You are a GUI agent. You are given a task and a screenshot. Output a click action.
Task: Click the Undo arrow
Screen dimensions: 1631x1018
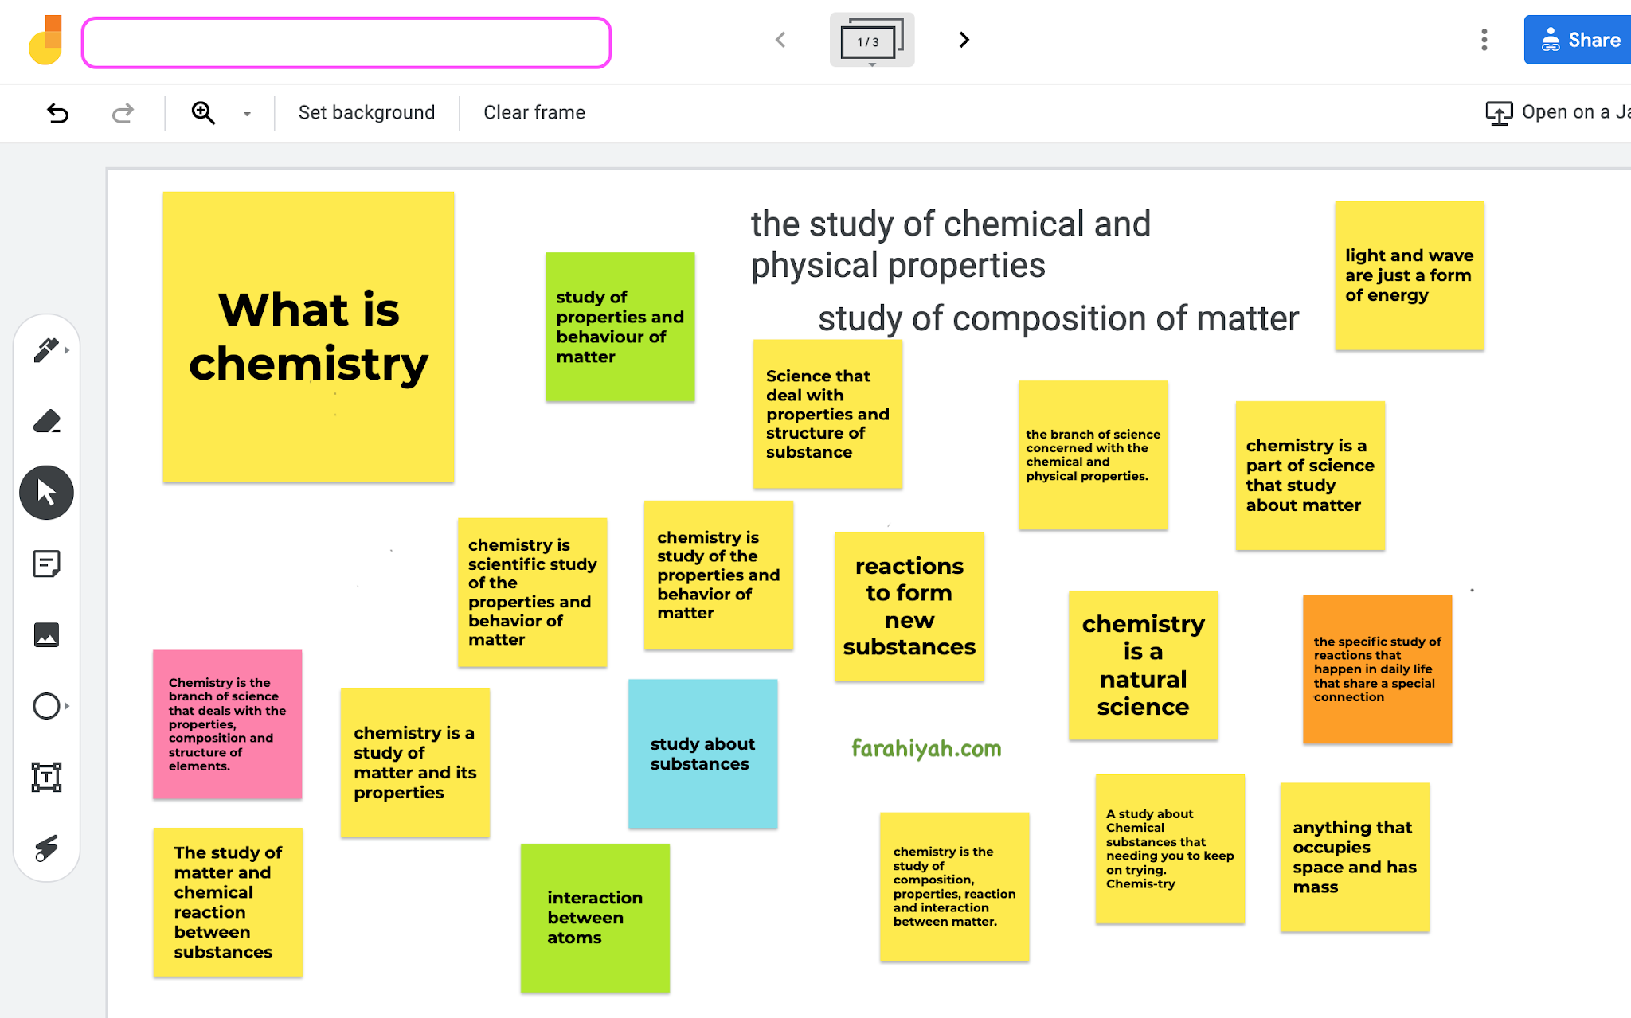[58, 113]
